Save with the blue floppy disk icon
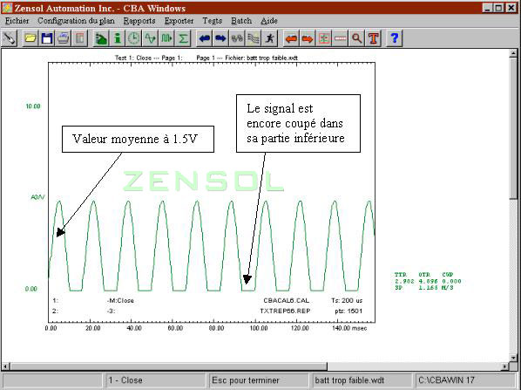521x390 pixels. tap(47, 38)
